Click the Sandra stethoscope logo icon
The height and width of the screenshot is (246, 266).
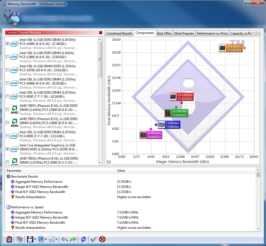tap(12, 18)
